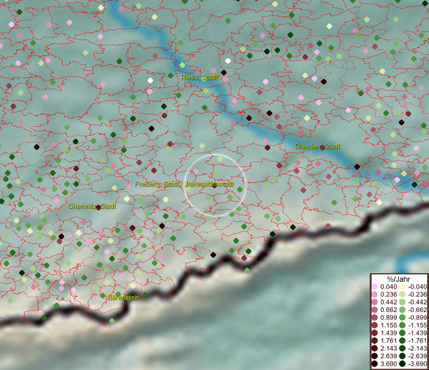Click the 'Riesa, Stadt' map label

click(x=199, y=77)
